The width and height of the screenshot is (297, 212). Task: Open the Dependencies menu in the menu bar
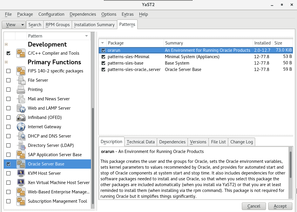pos(83,14)
